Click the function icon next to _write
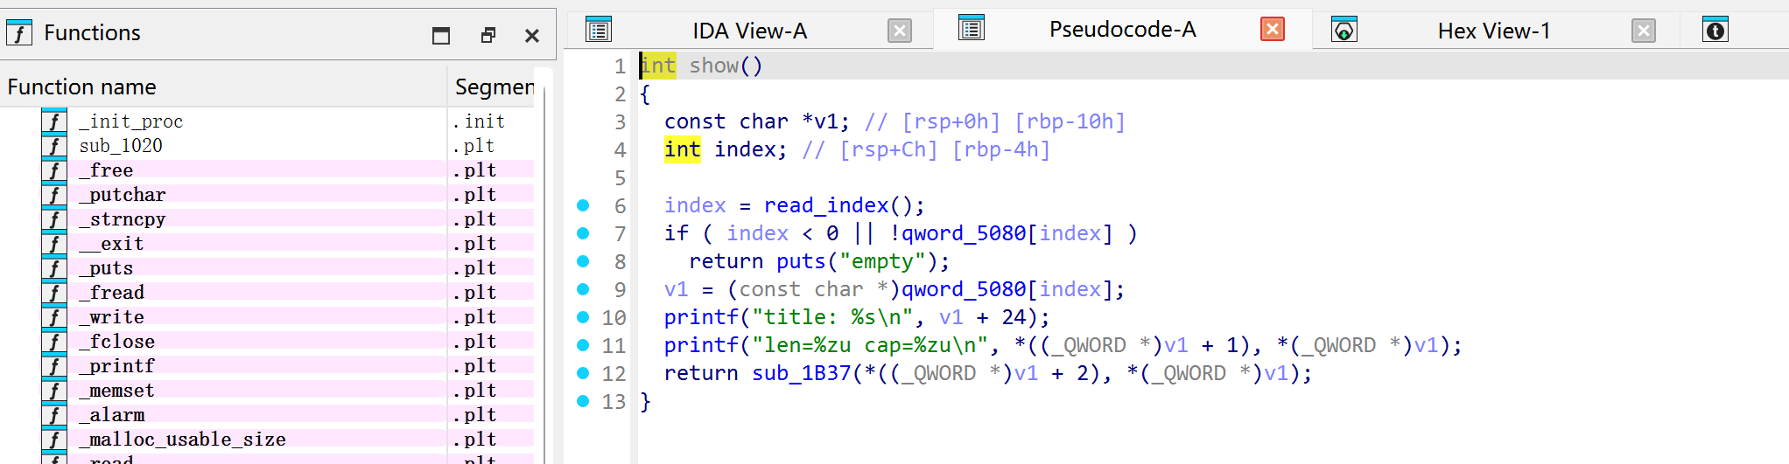 click(54, 317)
